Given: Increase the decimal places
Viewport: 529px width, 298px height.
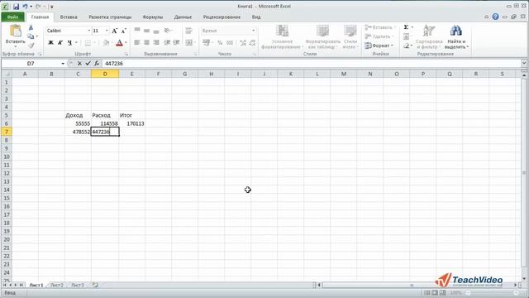Looking at the screenshot, I should (x=243, y=42).
